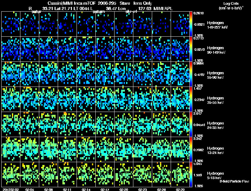The image size is (251, 191).
Task: Click the 'MIMI/APL' credit text
Action: coord(163,8)
